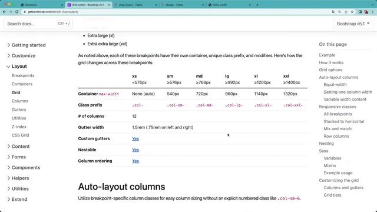
Task: Jump to Auto-layout columns in page contents
Action: (339, 77)
